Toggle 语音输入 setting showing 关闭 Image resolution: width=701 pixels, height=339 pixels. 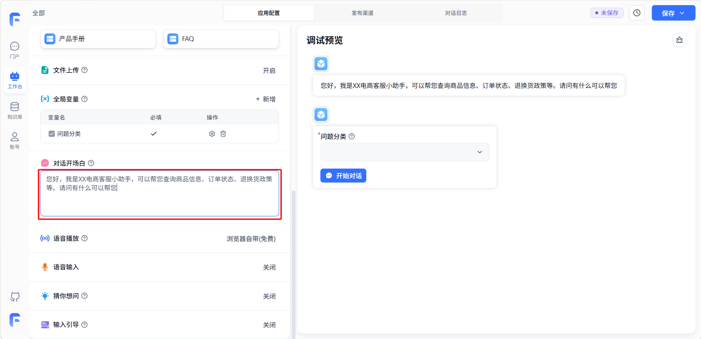269,267
